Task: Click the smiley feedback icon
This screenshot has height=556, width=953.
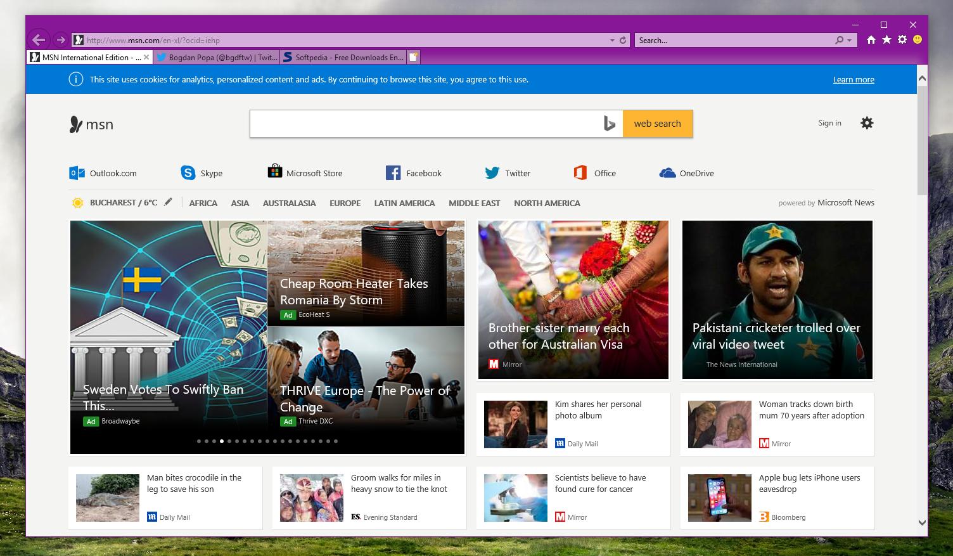Action: pos(918,40)
